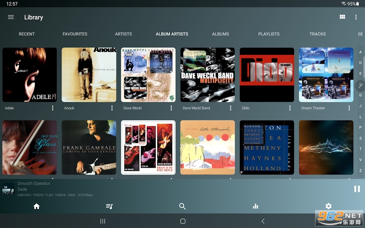Jump to letter V in index
Image resolution: width=365 pixels, height=228 pixels.
[360, 160]
